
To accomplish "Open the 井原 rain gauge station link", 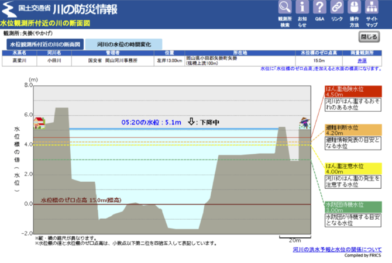I will (362, 60).
